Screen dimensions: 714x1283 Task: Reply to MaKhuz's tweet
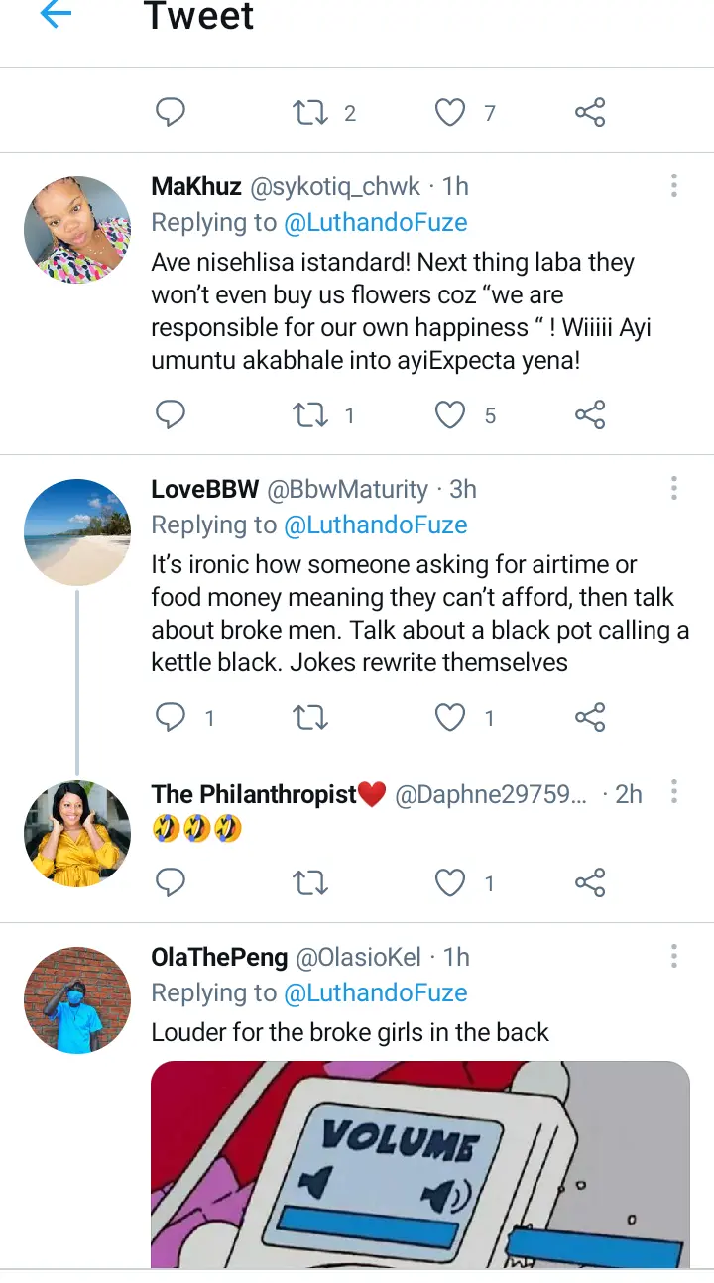171,414
